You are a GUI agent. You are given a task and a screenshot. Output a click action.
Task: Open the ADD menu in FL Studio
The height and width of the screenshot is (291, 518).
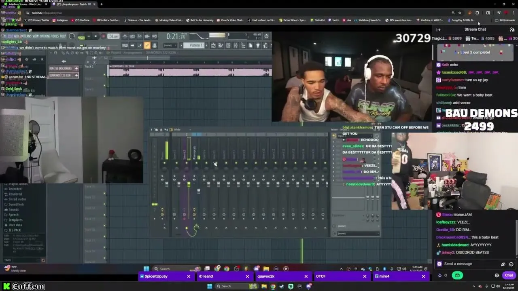coord(16,36)
